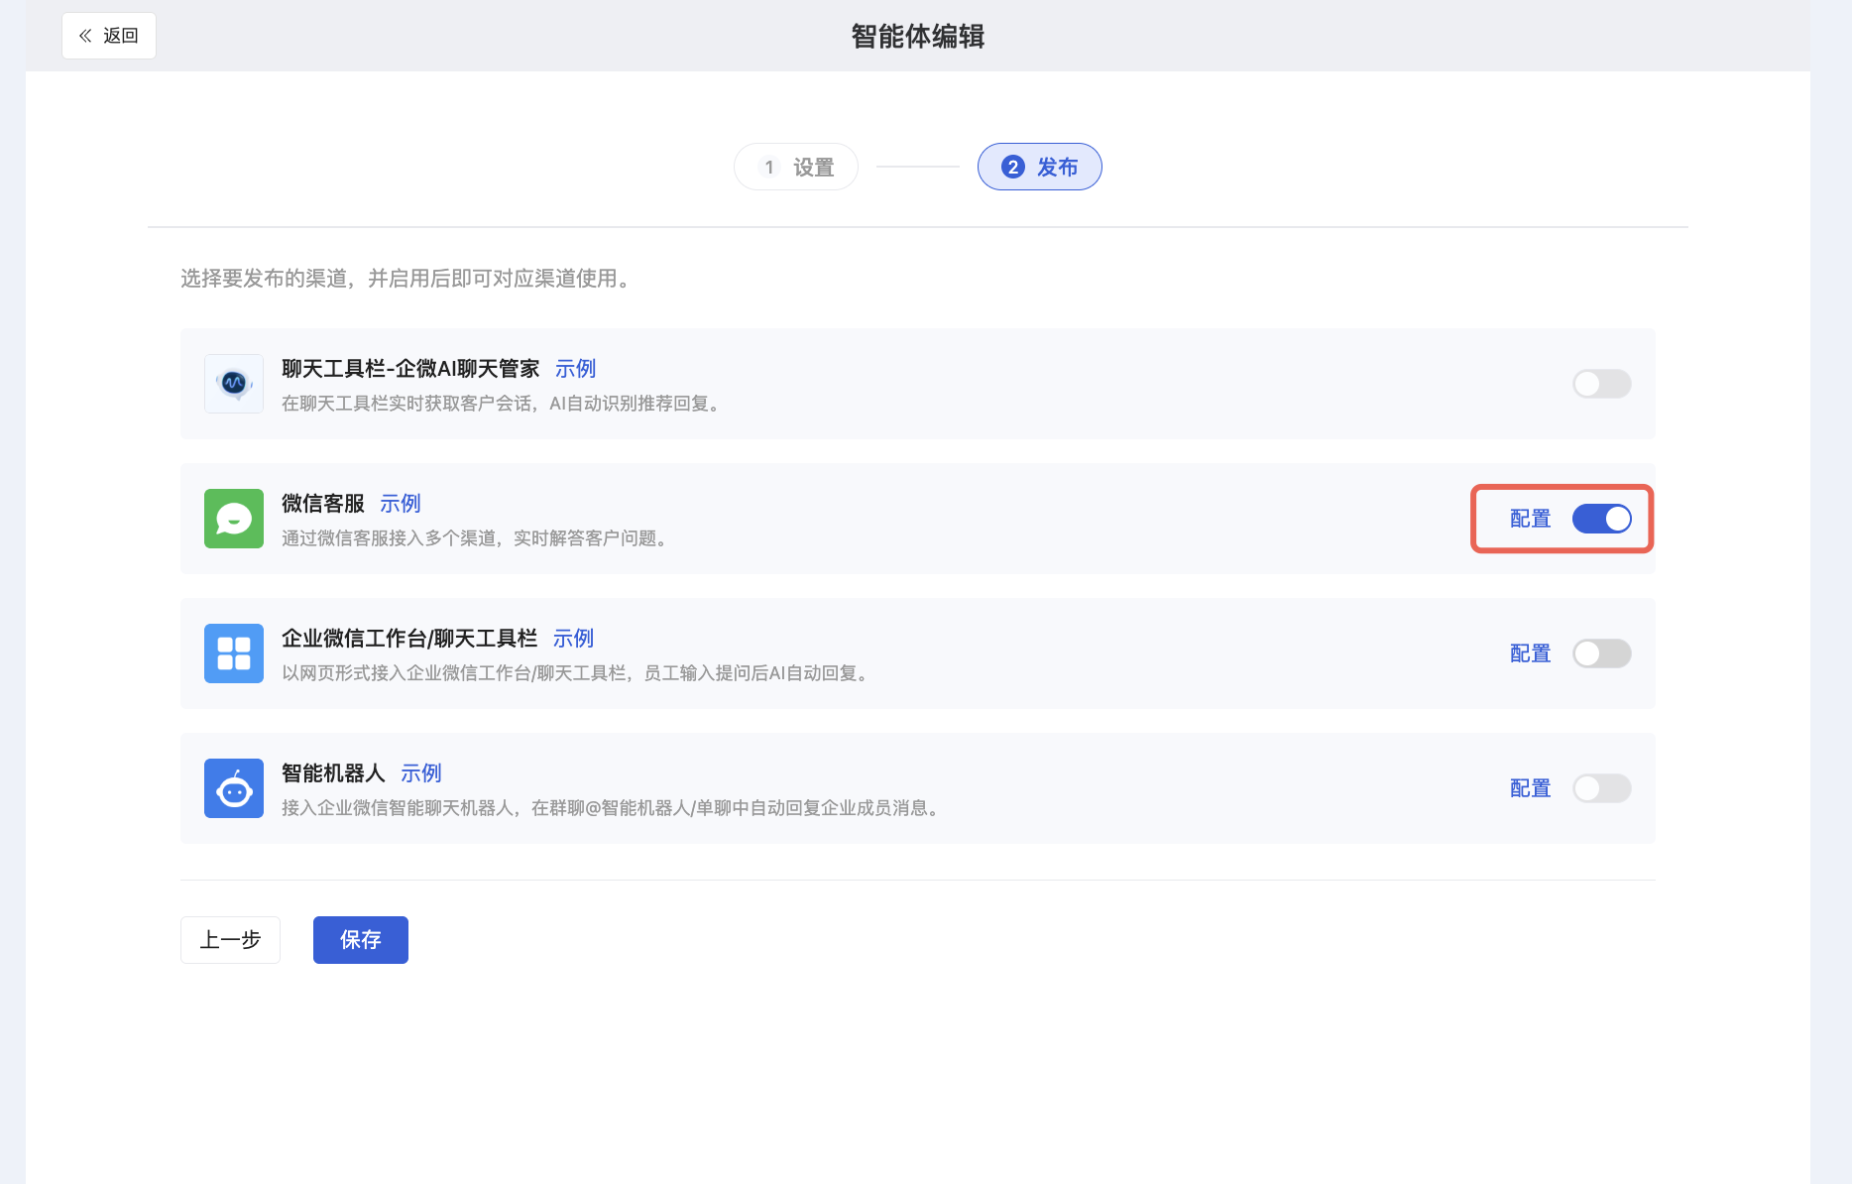The image size is (1852, 1184).
Task: Open 配置 for 企业微信工作台/聊天工具栏
Action: click(1530, 653)
